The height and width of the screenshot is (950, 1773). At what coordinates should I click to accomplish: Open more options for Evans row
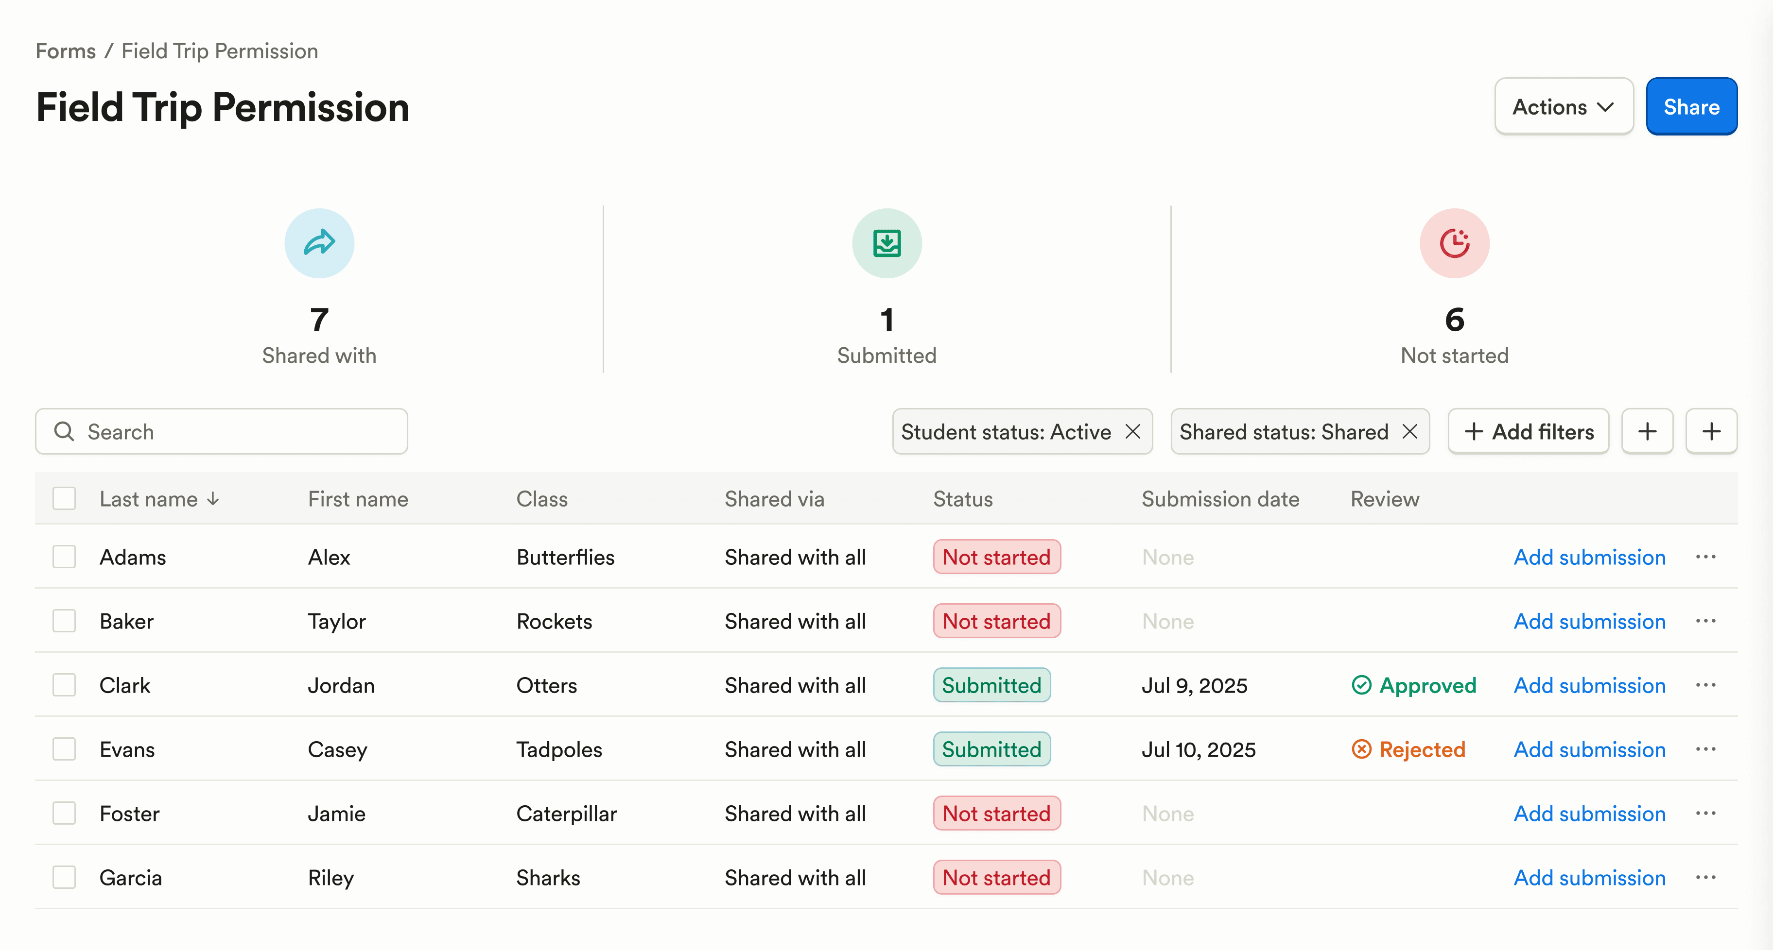tap(1705, 748)
